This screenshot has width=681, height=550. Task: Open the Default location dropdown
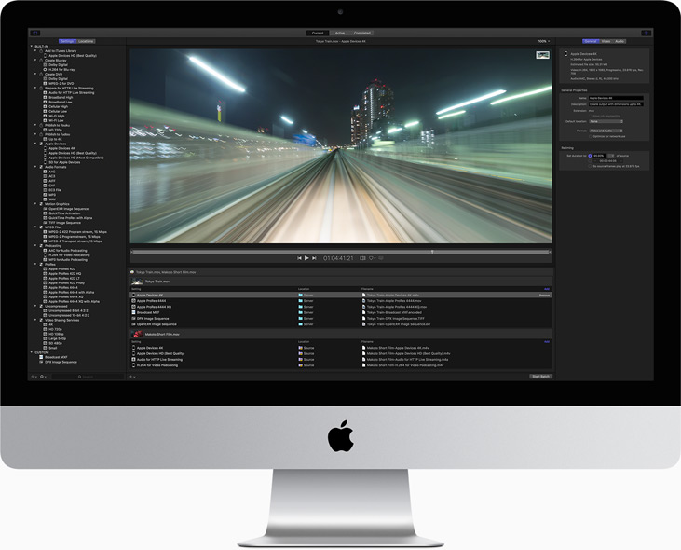606,121
